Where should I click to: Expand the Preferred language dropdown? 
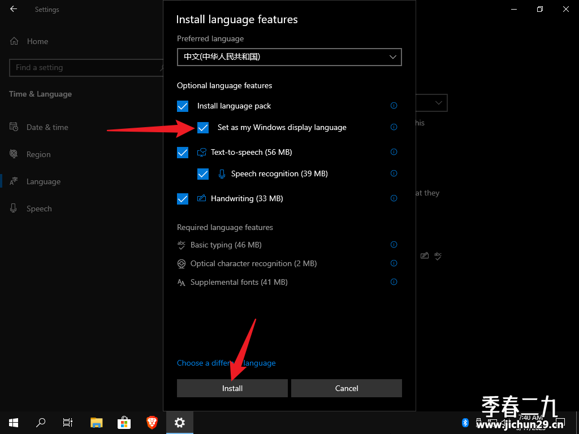289,57
